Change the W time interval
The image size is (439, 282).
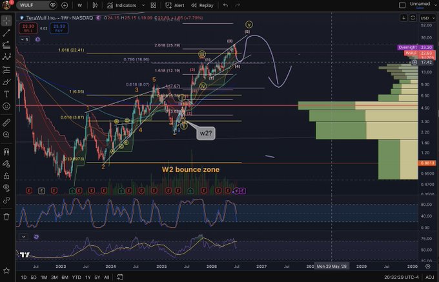80,5
